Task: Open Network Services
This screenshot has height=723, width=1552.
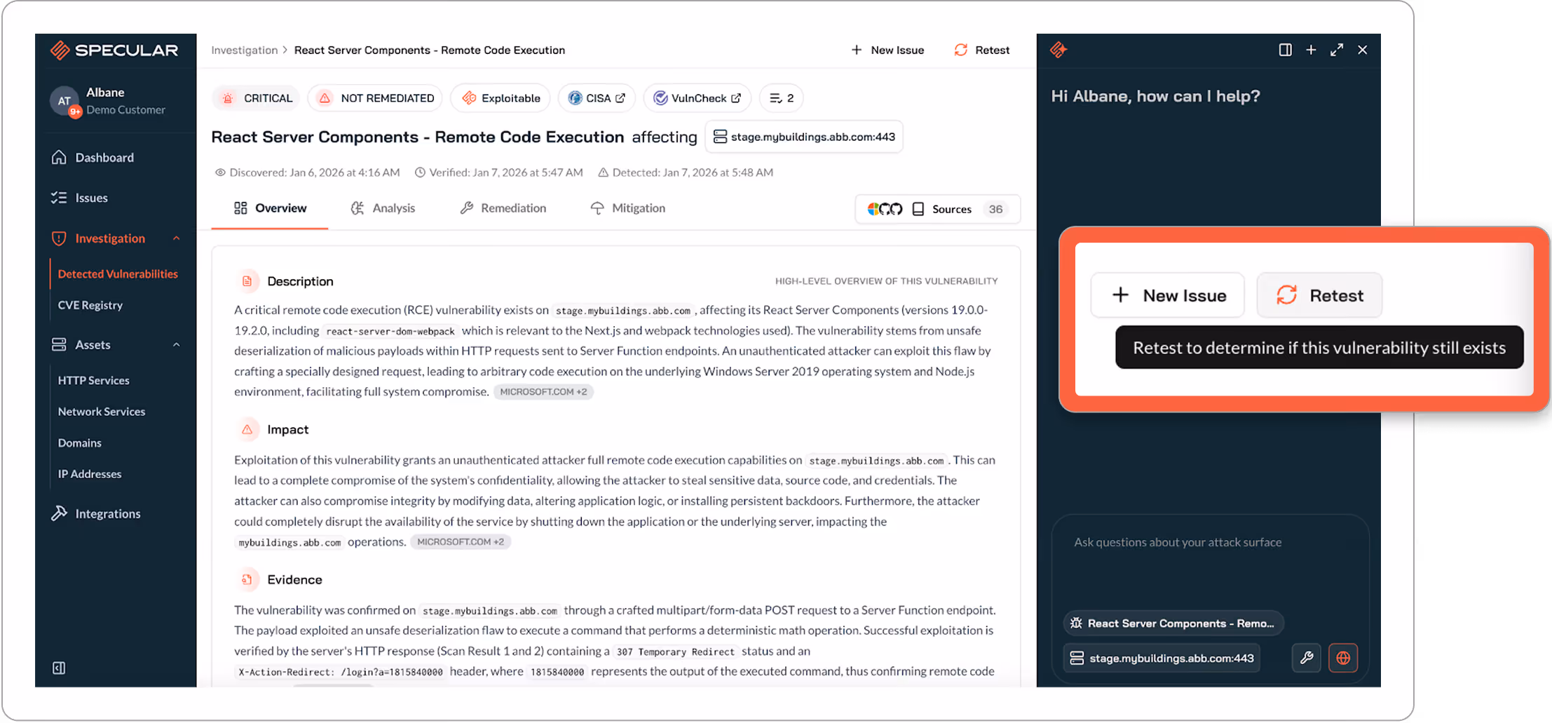Action: click(x=102, y=412)
